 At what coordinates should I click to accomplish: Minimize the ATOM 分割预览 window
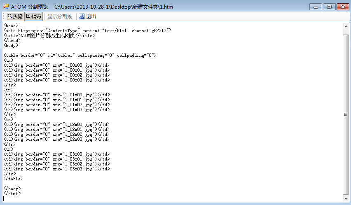pyautogui.click(x=316, y=7)
